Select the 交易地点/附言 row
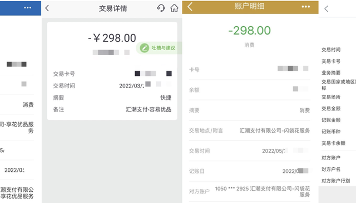356x203 pixels. 249,130
